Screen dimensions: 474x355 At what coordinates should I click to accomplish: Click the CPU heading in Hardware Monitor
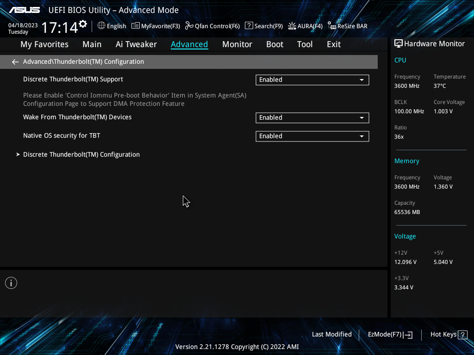(x=400, y=61)
